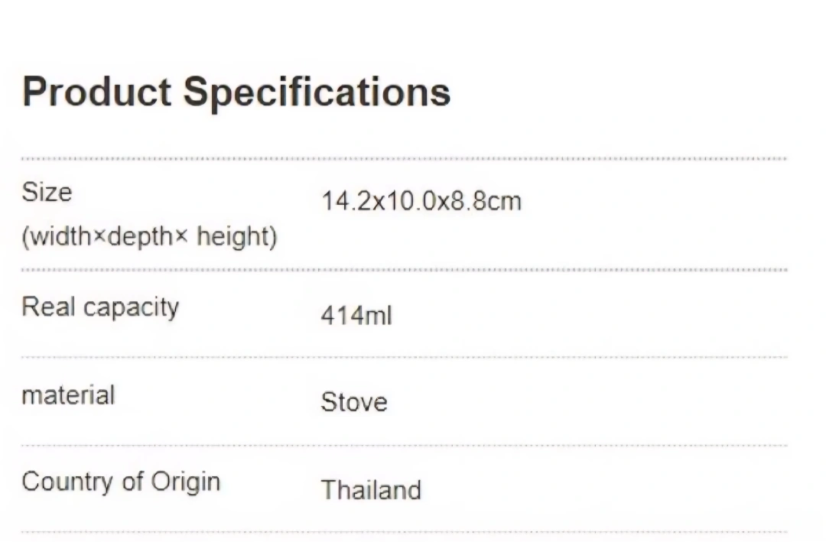The height and width of the screenshot is (542, 826).
Task: Click the word capacity in Real capacity
Action: [132, 309]
